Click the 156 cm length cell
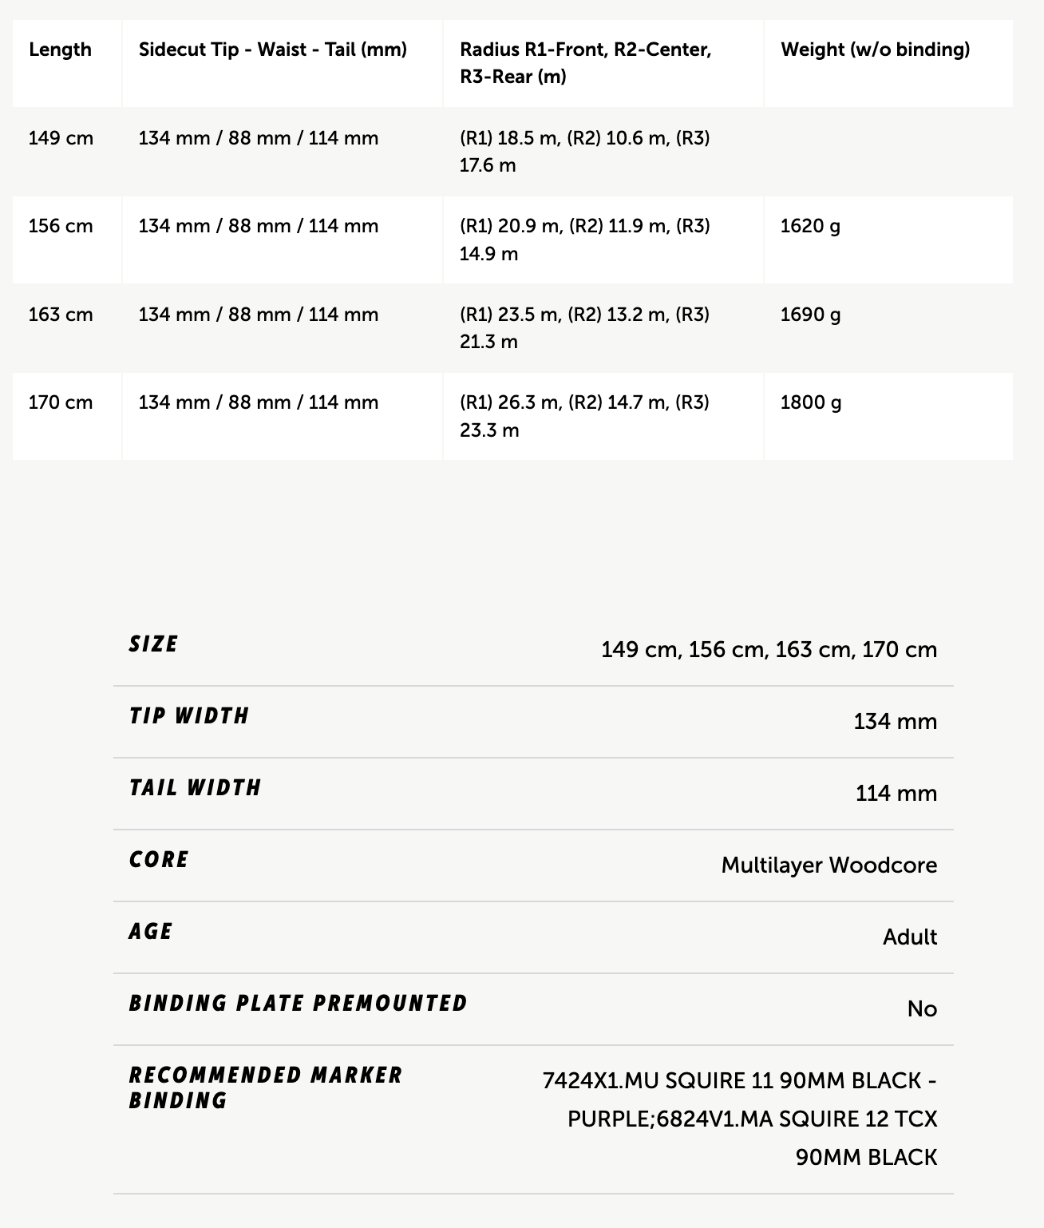Image resolution: width=1044 pixels, height=1228 pixels. tap(61, 226)
